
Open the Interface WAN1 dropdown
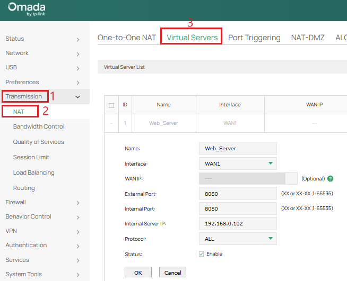coord(238,164)
